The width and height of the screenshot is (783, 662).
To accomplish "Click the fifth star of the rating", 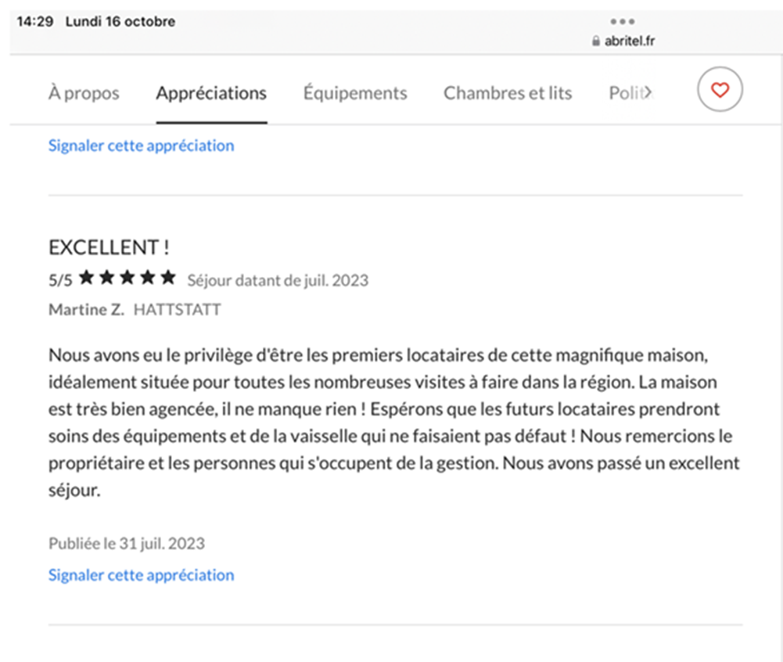I will pyautogui.click(x=167, y=278).
